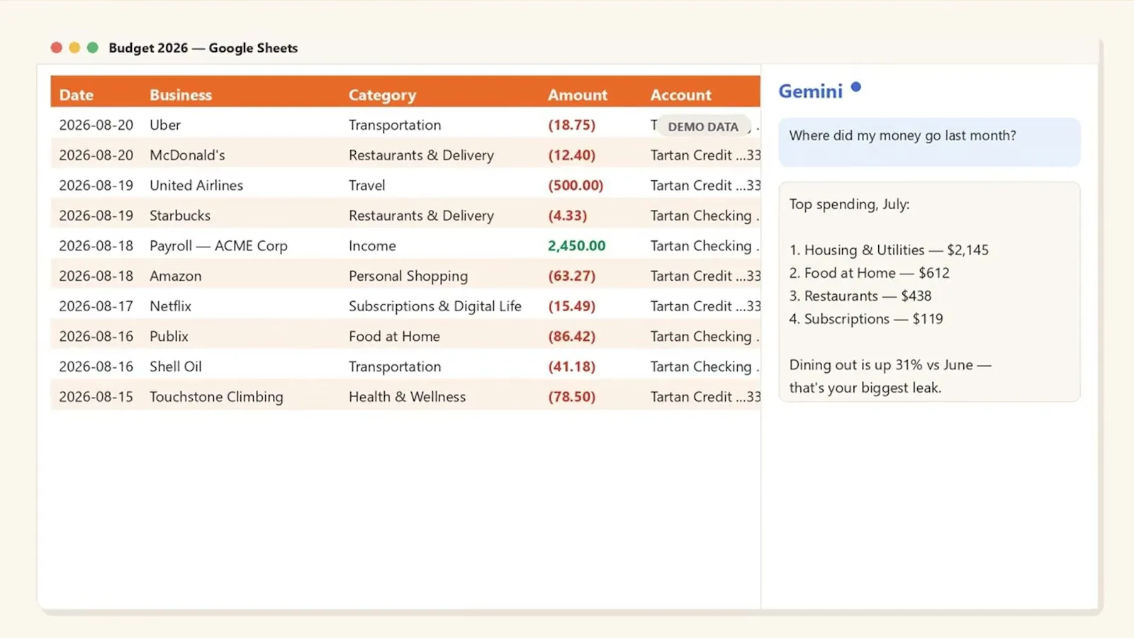Click the Food at Home category cell
1134x638 pixels.
[394, 337]
